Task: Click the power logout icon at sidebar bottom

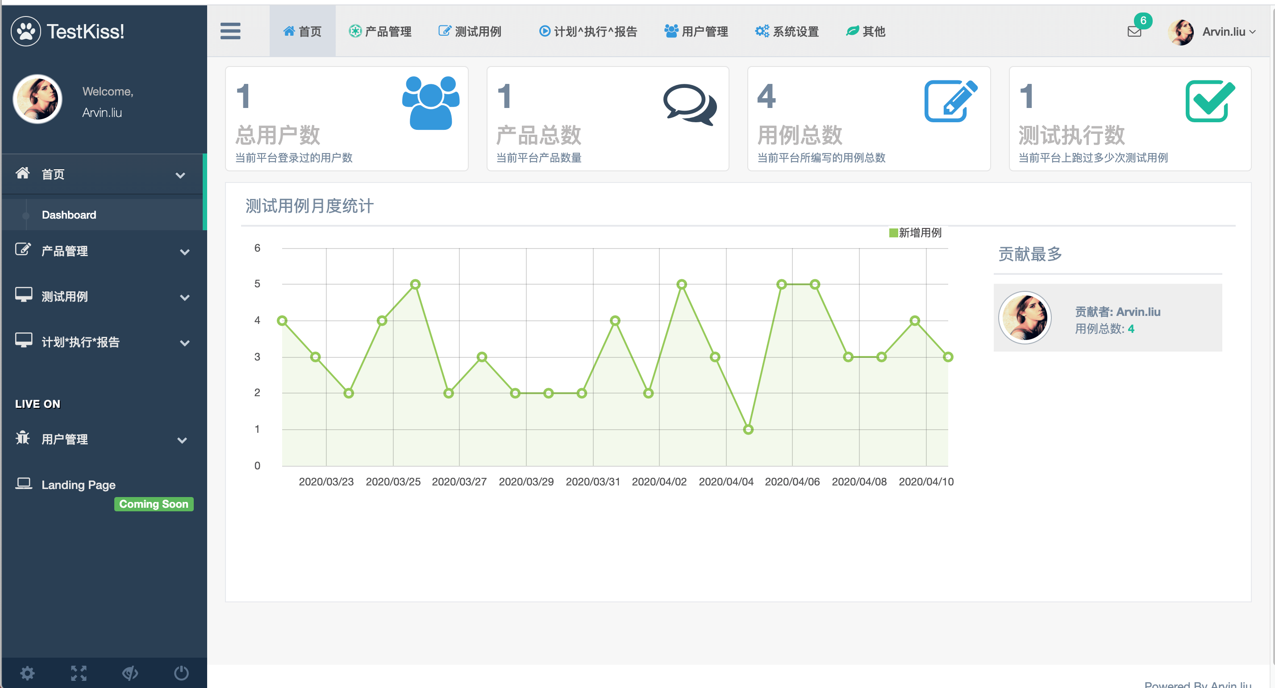Action: point(181,673)
